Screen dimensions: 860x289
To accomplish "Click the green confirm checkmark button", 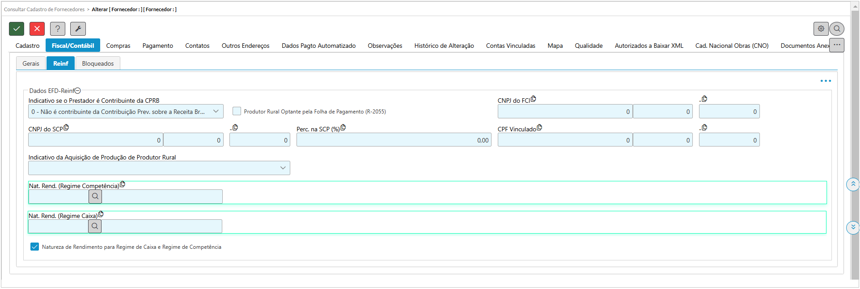I will click(17, 29).
